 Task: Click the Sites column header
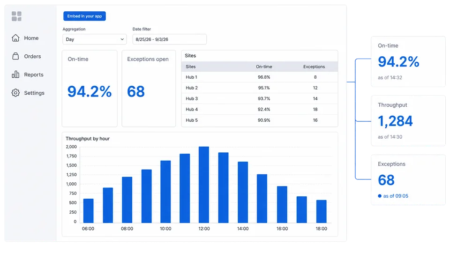191,67
